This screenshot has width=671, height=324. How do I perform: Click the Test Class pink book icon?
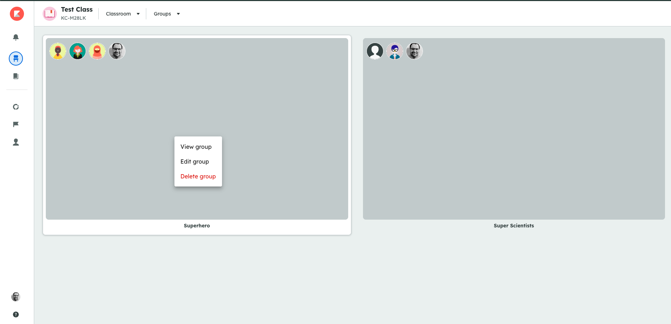tap(50, 14)
